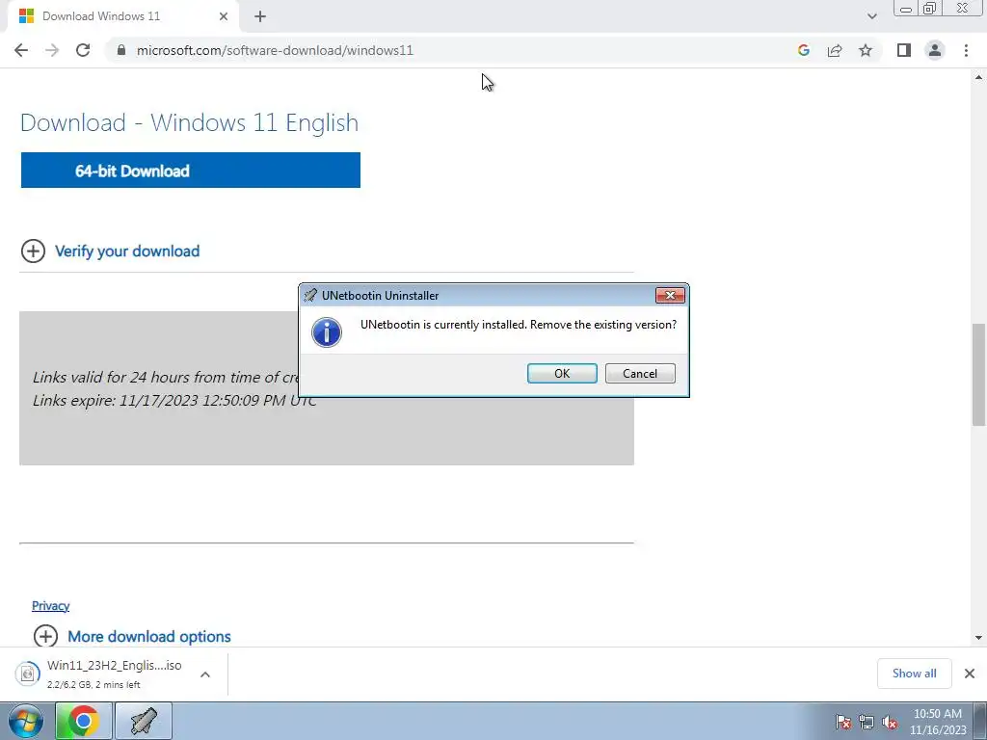Open the Privacy link
This screenshot has width=987, height=740.
click(x=50, y=605)
